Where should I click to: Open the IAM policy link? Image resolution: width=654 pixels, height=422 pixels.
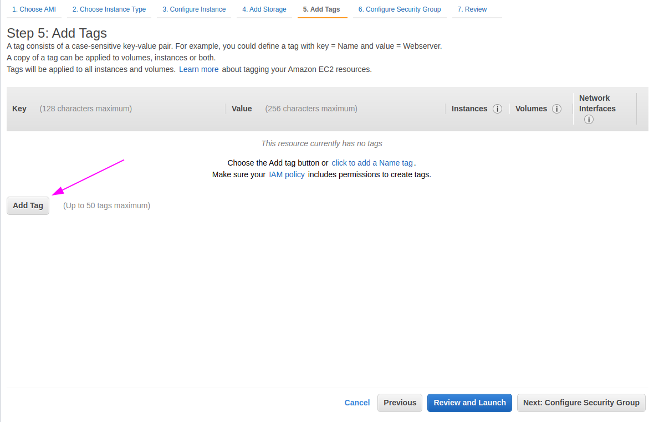(287, 174)
